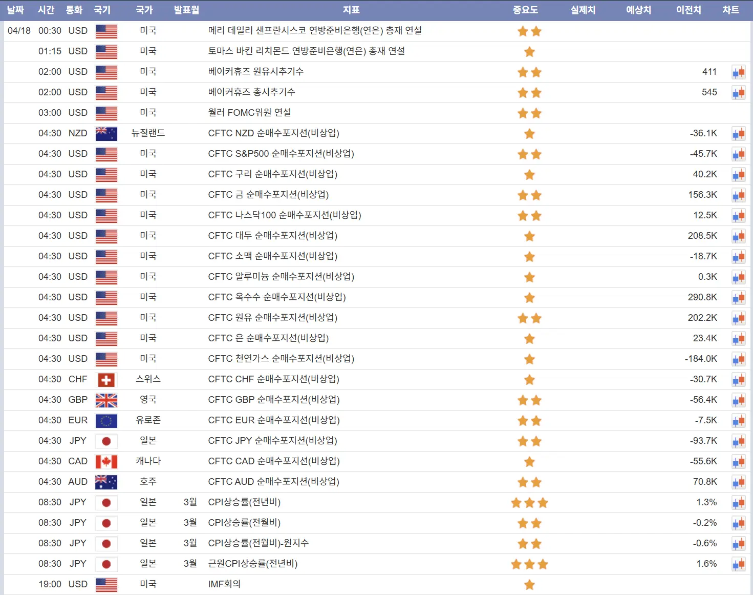Click chart icon for CFTC 원유 순매수포지션
This screenshot has height=595, width=753.
click(738, 318)
